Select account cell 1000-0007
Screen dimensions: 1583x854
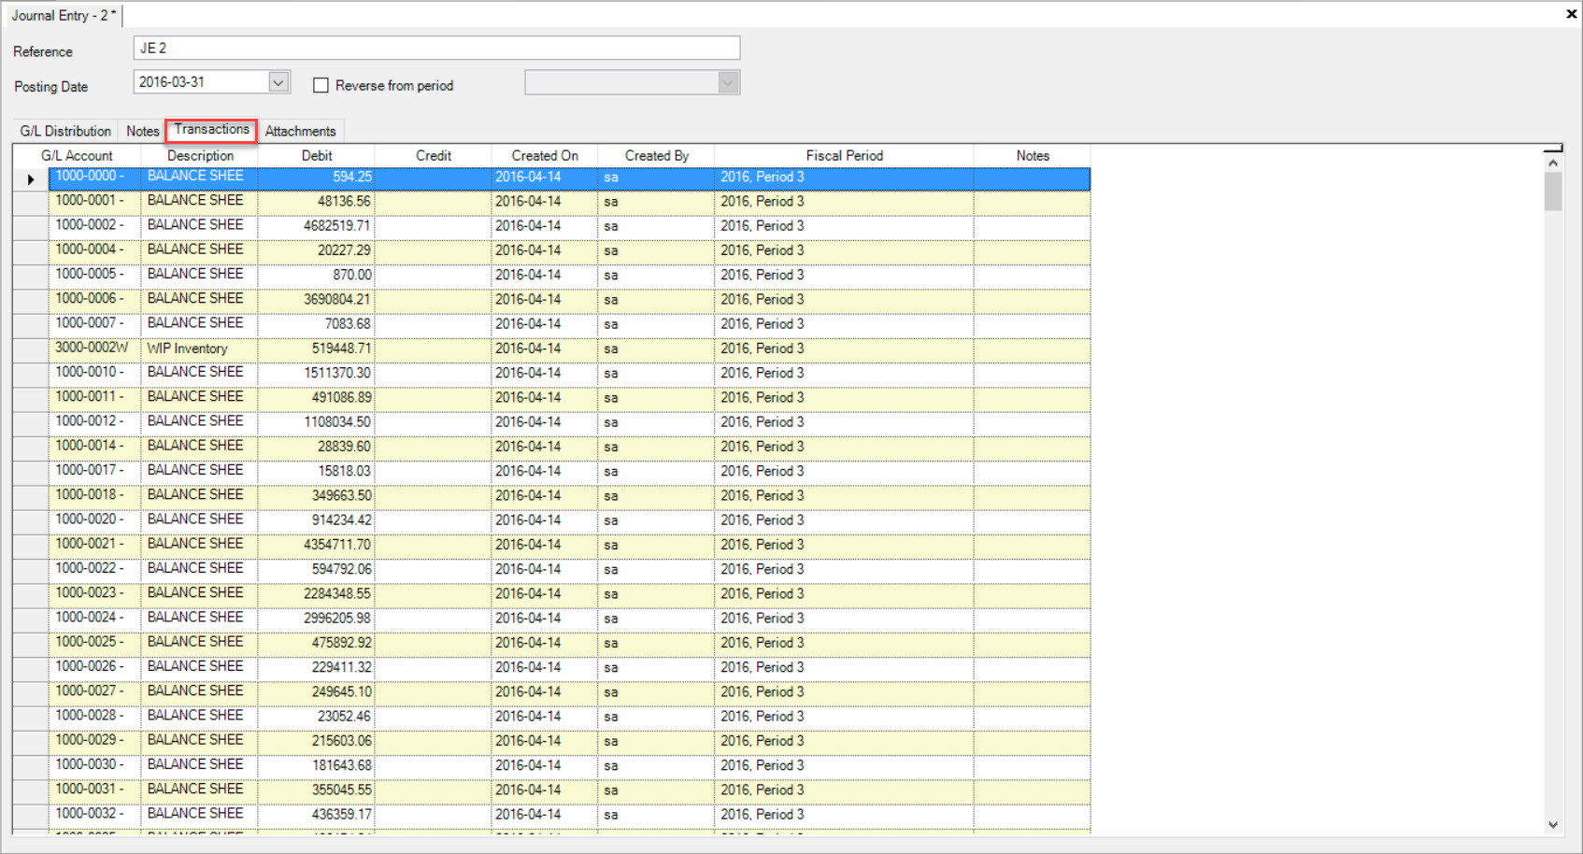[95, 324]
